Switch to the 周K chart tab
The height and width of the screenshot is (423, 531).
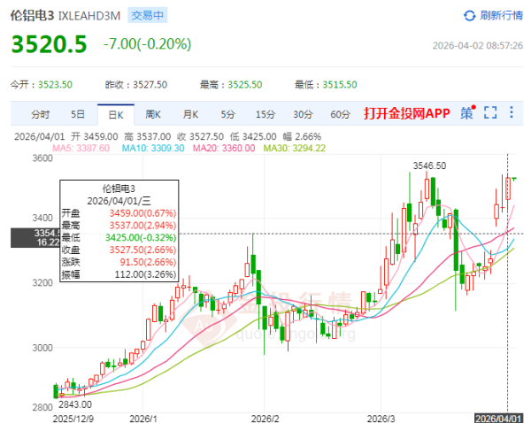click(x=153, y=114)
